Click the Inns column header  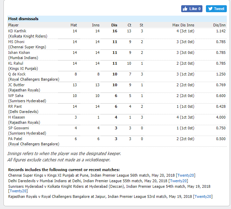point(96,25)
